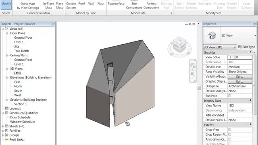The image size is (258, 145).
Task: Toggle the Sun Path checkbox
Action: [x=230, y=96]
